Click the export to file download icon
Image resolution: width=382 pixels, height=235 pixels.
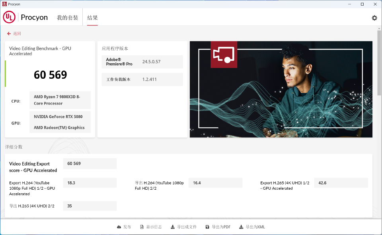point(172,227)
